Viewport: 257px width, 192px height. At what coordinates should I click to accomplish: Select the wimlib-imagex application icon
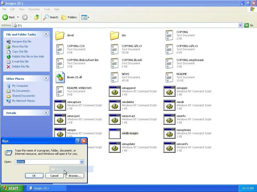[x=114, y=133]
